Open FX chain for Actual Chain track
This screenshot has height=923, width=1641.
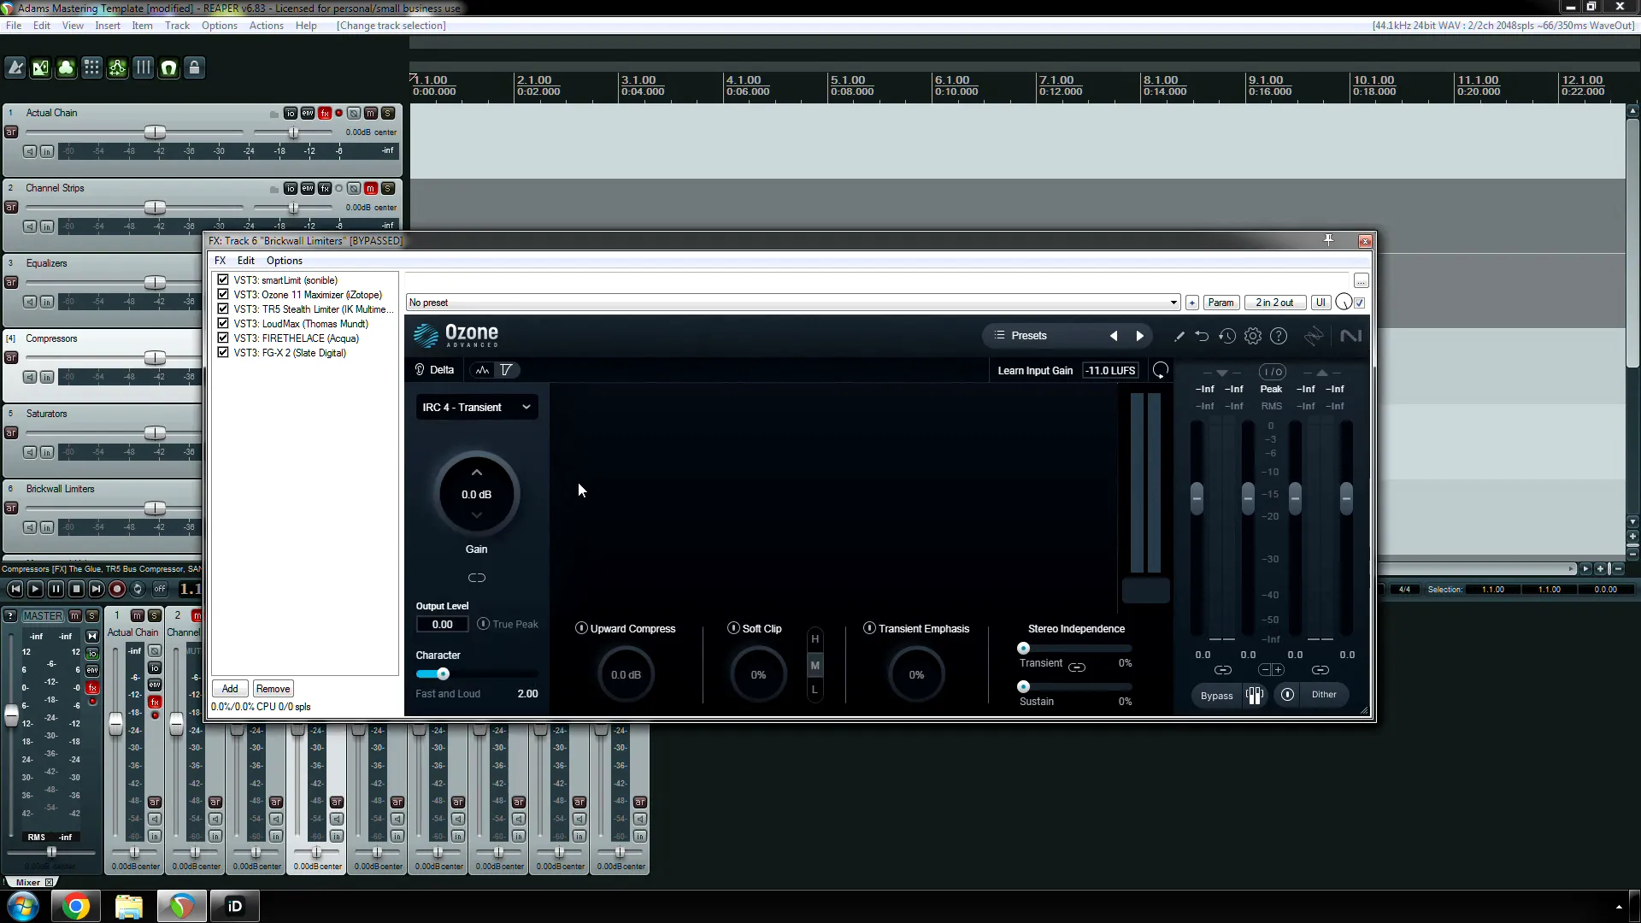point(325,113)
